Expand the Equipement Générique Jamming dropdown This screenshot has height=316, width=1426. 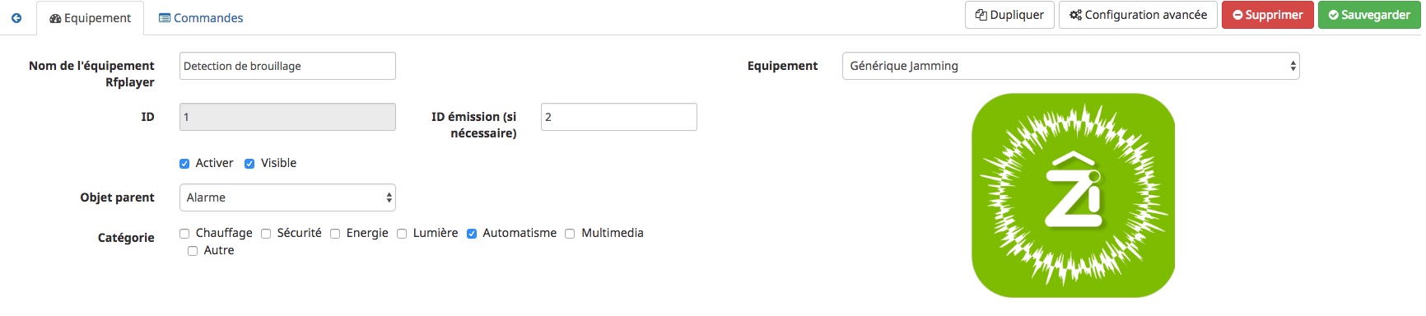tap(1070, 66)
